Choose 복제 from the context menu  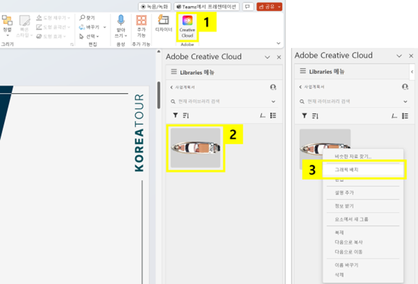point(363,233)
